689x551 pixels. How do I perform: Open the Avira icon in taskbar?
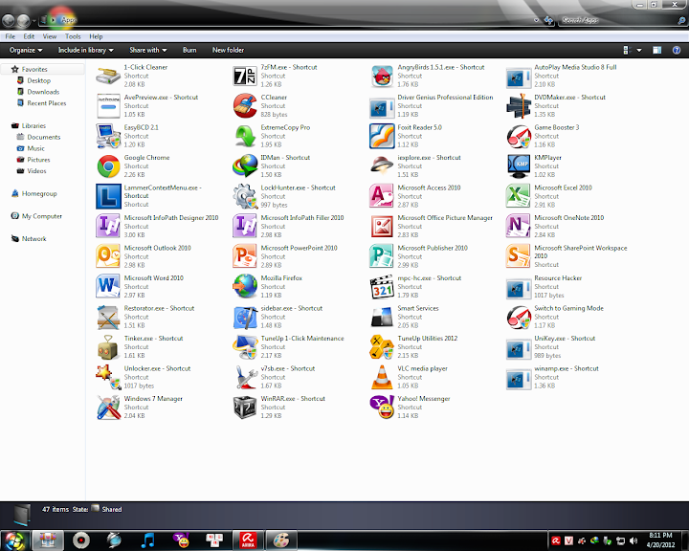coord(248,540)
